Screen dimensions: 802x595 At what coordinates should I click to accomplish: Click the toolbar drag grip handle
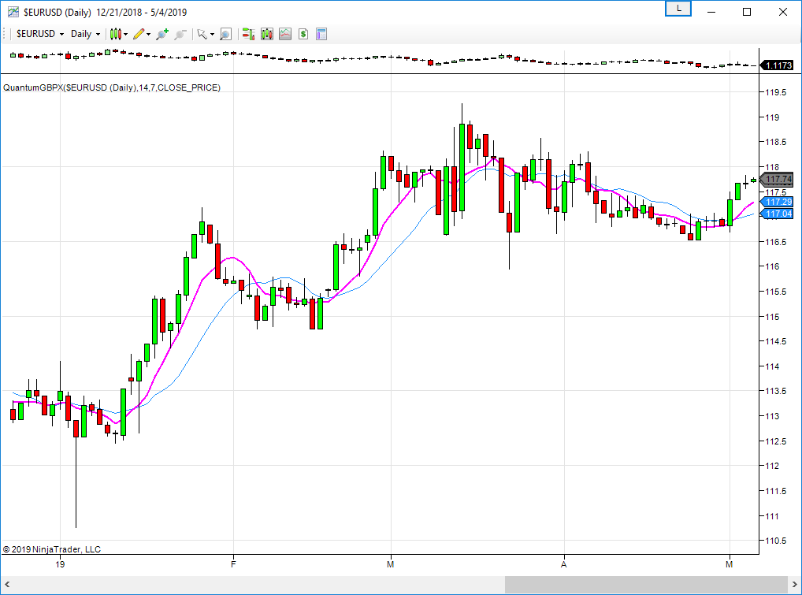pyautogui.click(x=5, y=34)
